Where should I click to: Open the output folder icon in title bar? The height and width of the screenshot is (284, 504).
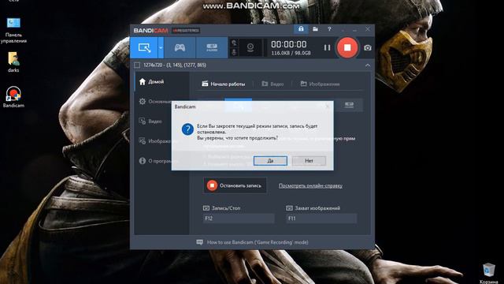pyautogui.click(x=315, y=29)
